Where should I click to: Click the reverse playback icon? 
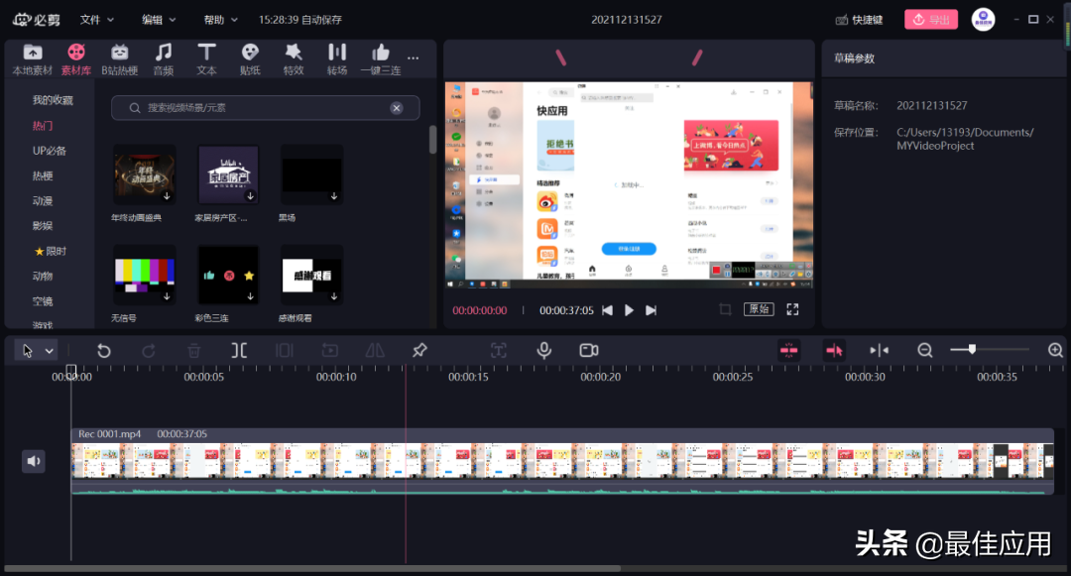coord(330,351)
